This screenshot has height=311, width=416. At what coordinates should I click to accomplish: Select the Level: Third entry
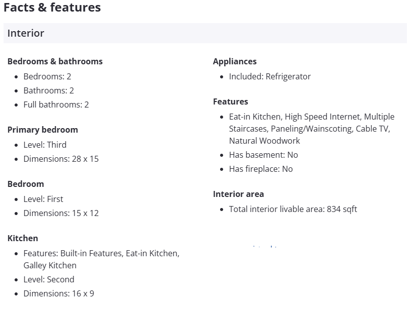point(45,145)
